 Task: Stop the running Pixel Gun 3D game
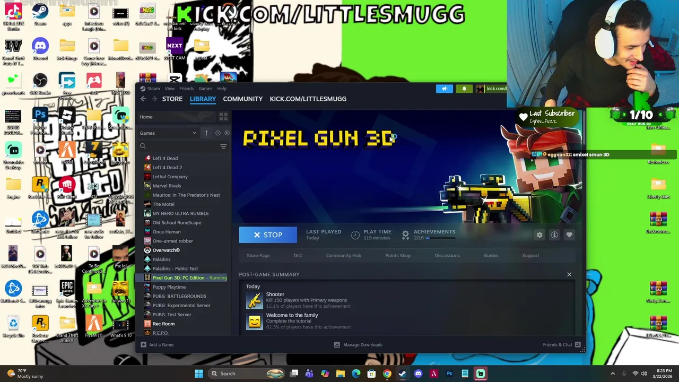click(268, 235)
